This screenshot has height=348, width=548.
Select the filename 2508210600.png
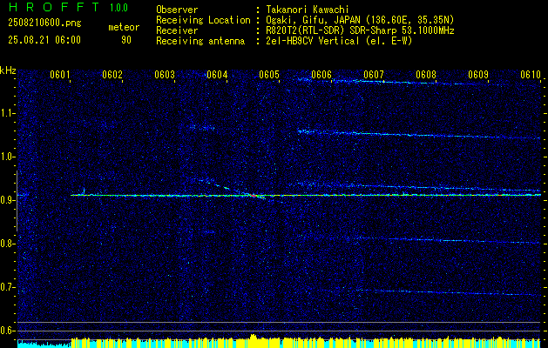[x=44, y=23]
